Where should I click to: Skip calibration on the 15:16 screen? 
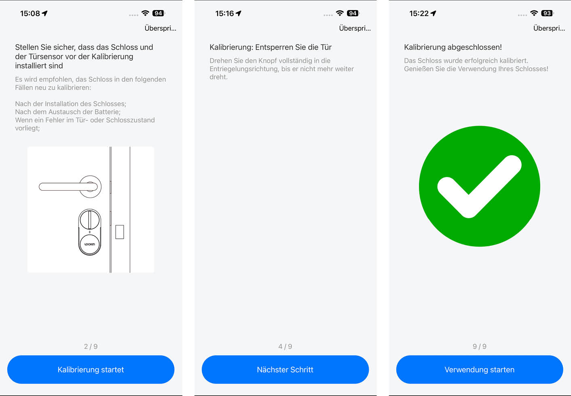355,28
